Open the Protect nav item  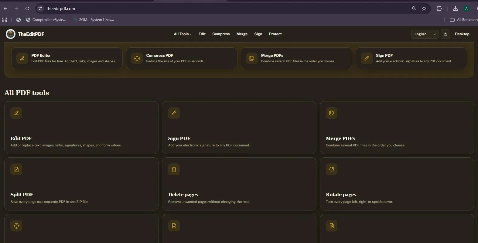(x=275, y=34)
